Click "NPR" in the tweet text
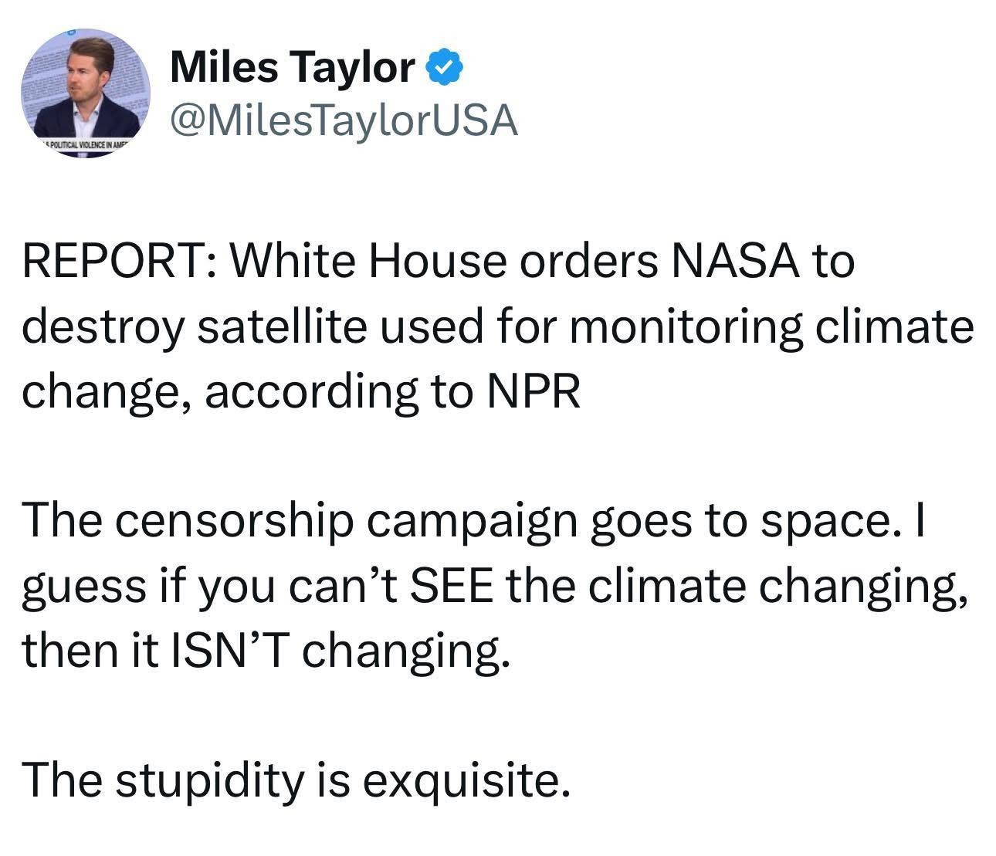 click(534, 393)
